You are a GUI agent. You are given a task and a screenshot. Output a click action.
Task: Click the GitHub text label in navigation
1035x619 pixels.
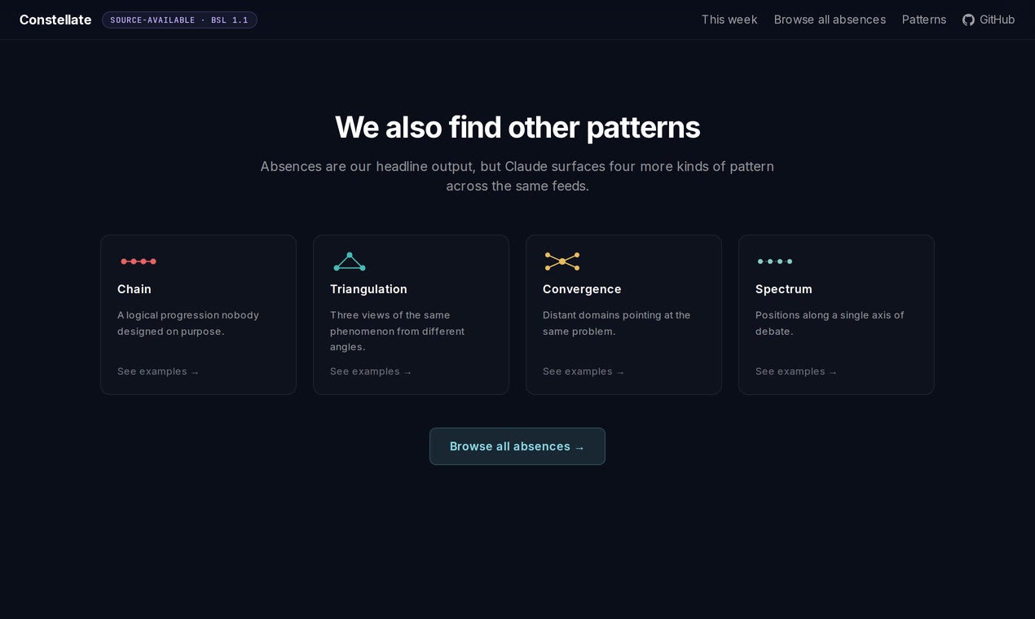pyautogui.click(x=996, y=20)
